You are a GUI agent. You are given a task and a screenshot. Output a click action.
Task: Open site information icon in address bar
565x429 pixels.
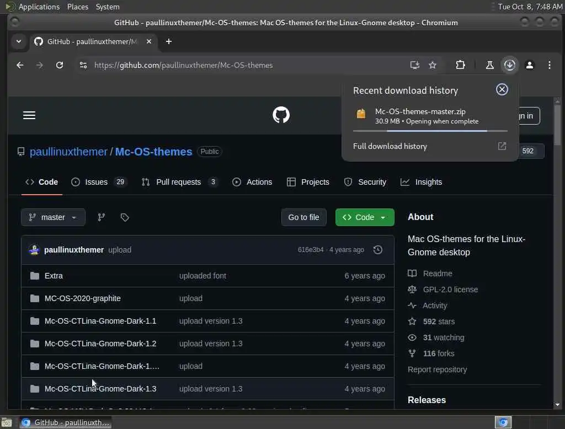pos(83,65)
